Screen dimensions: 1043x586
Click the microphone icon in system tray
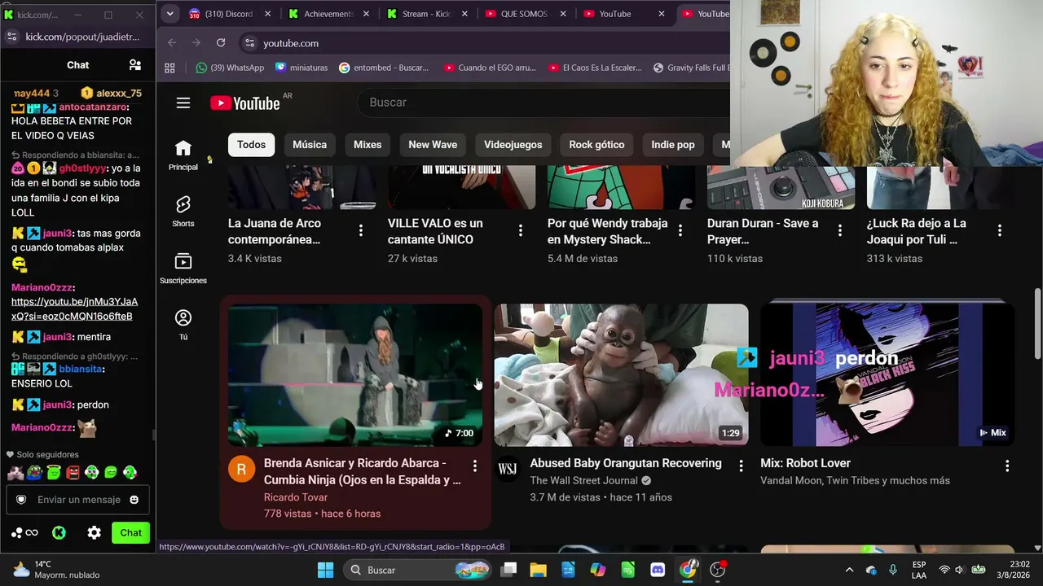893,570
